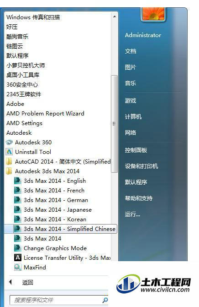Click the Autodesk 360 cloud icon
199x307 pixels.
(x=9, y=142)
